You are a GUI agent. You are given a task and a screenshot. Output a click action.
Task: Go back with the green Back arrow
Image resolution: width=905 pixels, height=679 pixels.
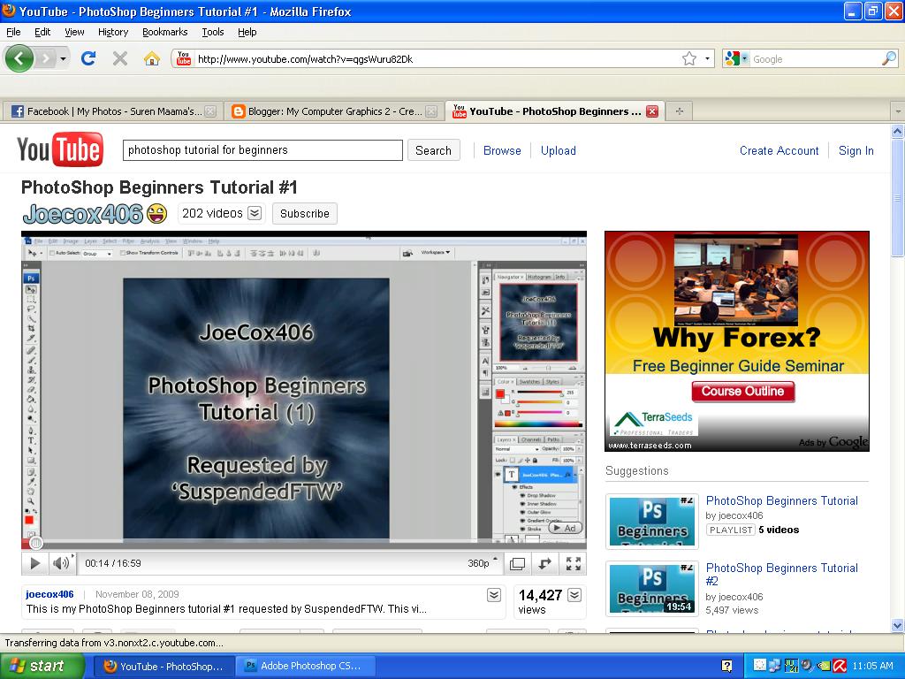click(19, 58)
